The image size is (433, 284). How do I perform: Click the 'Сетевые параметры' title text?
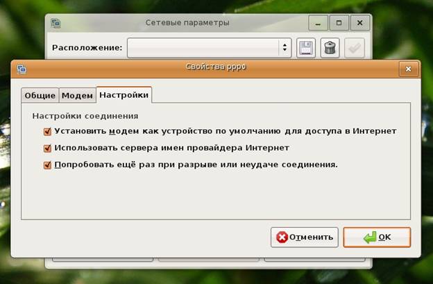[x=187, y=23]
